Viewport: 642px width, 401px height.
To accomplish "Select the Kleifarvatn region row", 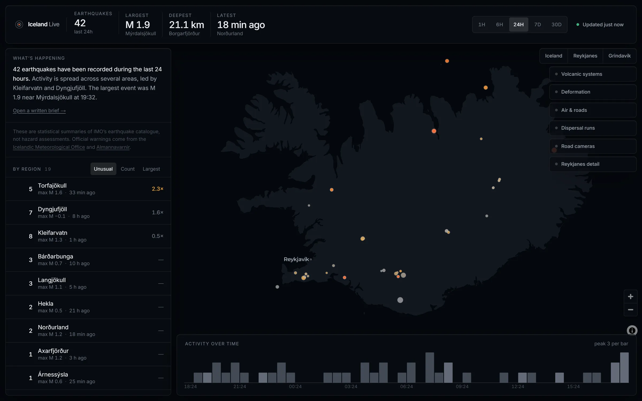I will 88,236.
